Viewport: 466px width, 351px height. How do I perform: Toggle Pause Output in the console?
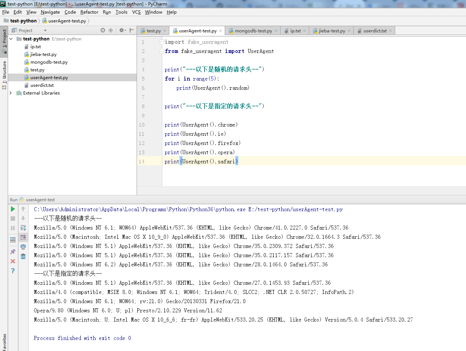12,228
